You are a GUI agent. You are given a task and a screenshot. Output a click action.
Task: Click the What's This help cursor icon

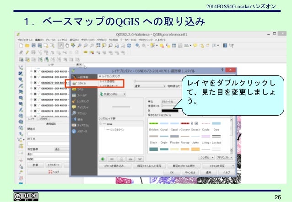point(232,46)
